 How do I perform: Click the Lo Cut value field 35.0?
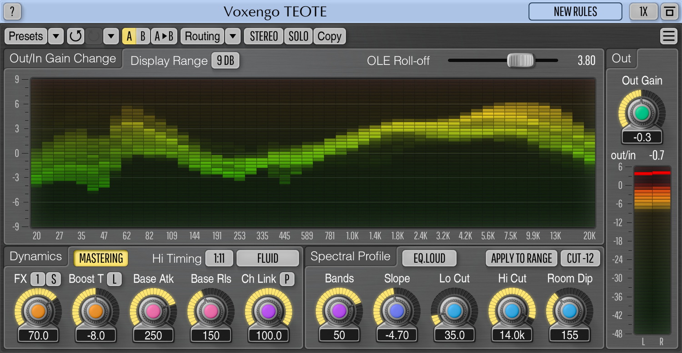(x=454, y=336)
